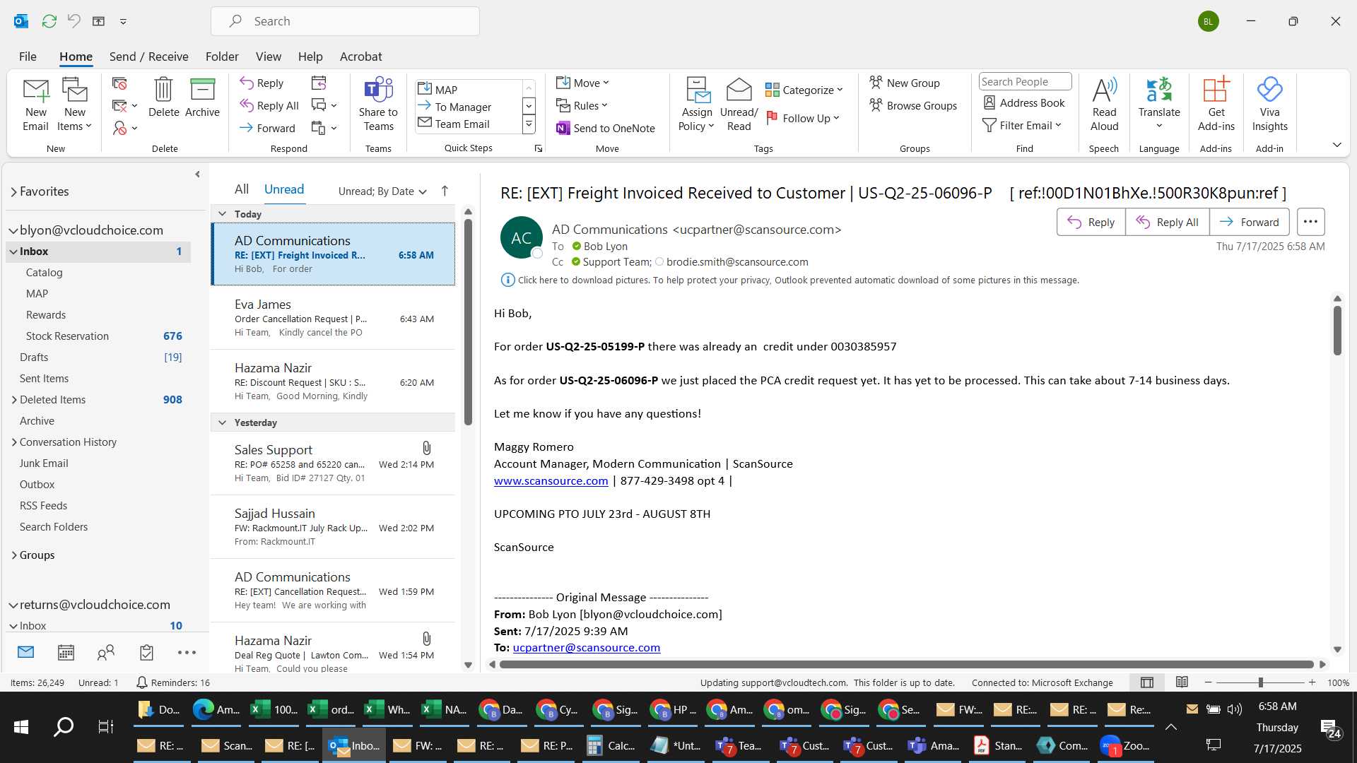Open Tasks view in navigation bar
Viewport: 1357px width, 763px height.
146,653
